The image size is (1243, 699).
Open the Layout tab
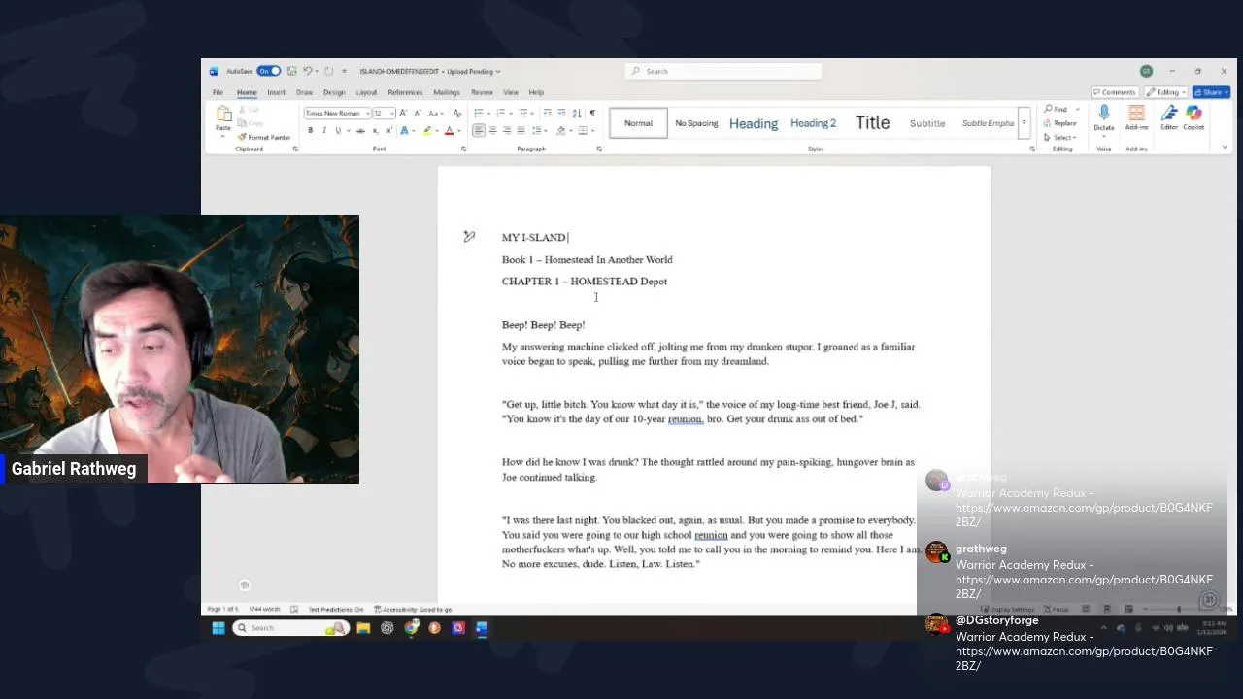click(366, 92)
